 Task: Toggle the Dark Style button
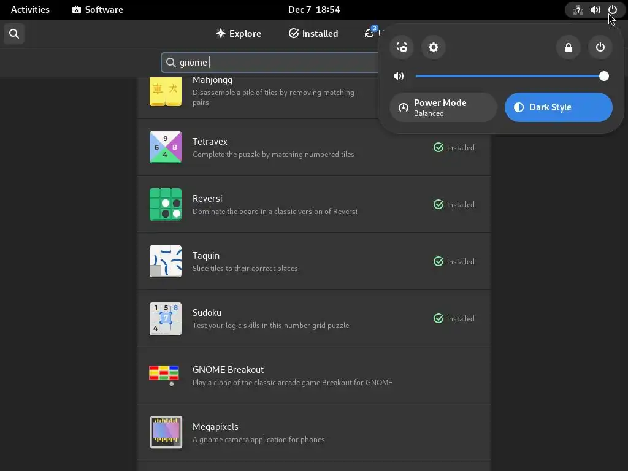pos(558,107)
